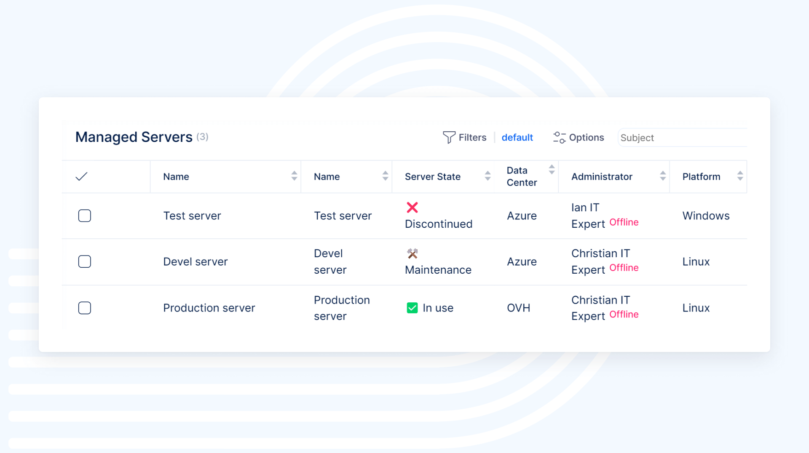This screenshot has height=453, width=809.
Task: Toggle sort arrows on Administrator column
Action: 663,176
